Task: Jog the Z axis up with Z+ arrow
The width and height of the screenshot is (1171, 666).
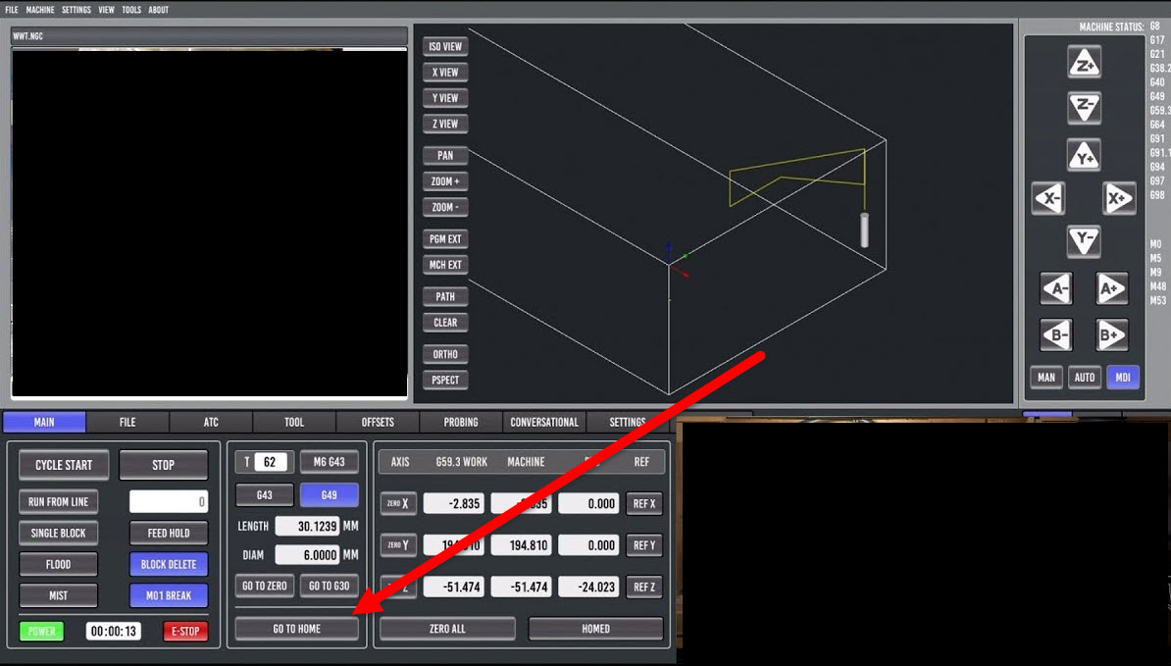Action: (x=1084, y=64)
